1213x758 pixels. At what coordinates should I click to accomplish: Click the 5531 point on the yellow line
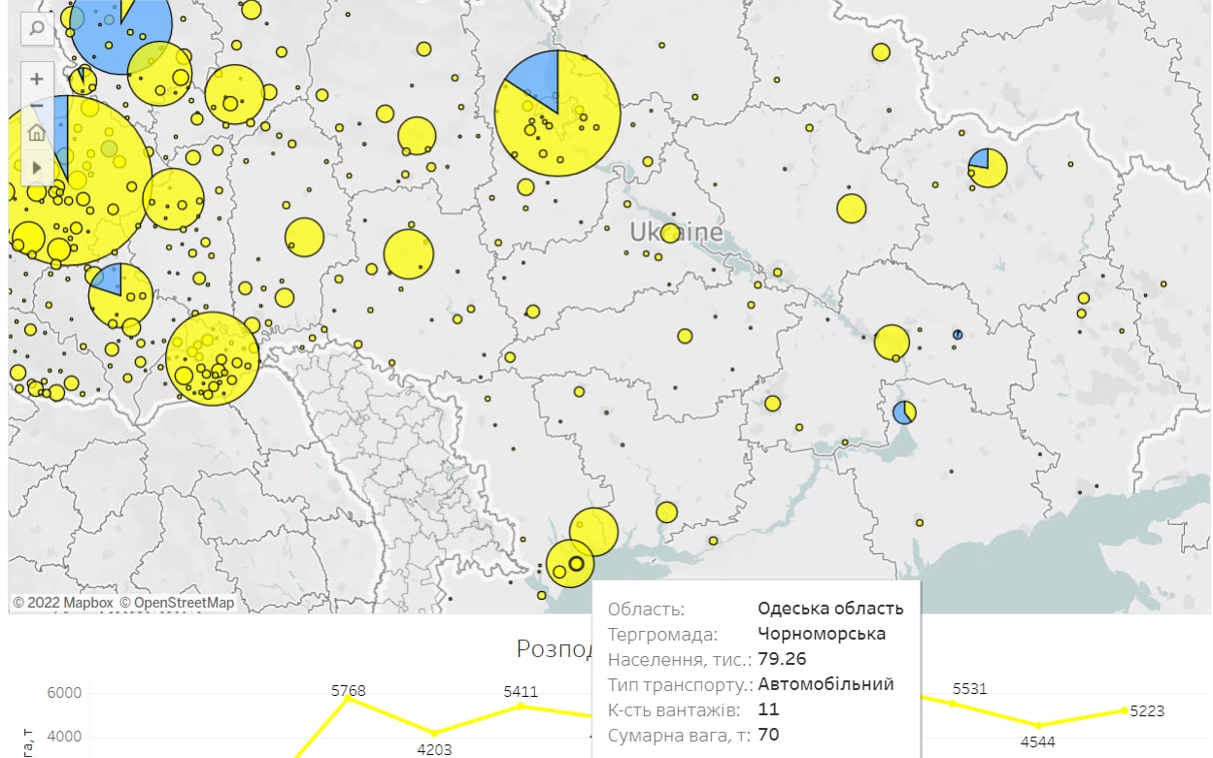click(x=953, y=703)
